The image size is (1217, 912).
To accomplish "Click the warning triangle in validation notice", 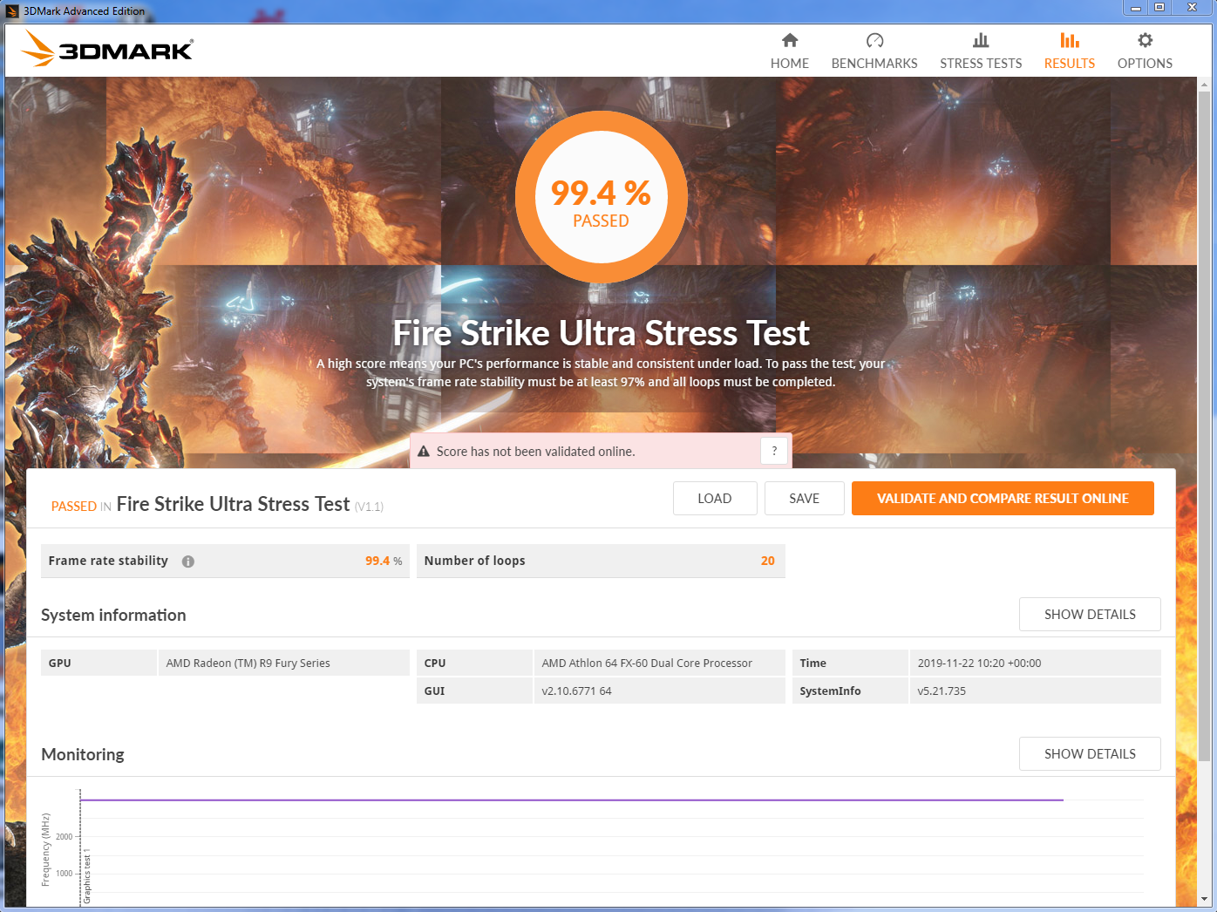I will click(424, 452).
